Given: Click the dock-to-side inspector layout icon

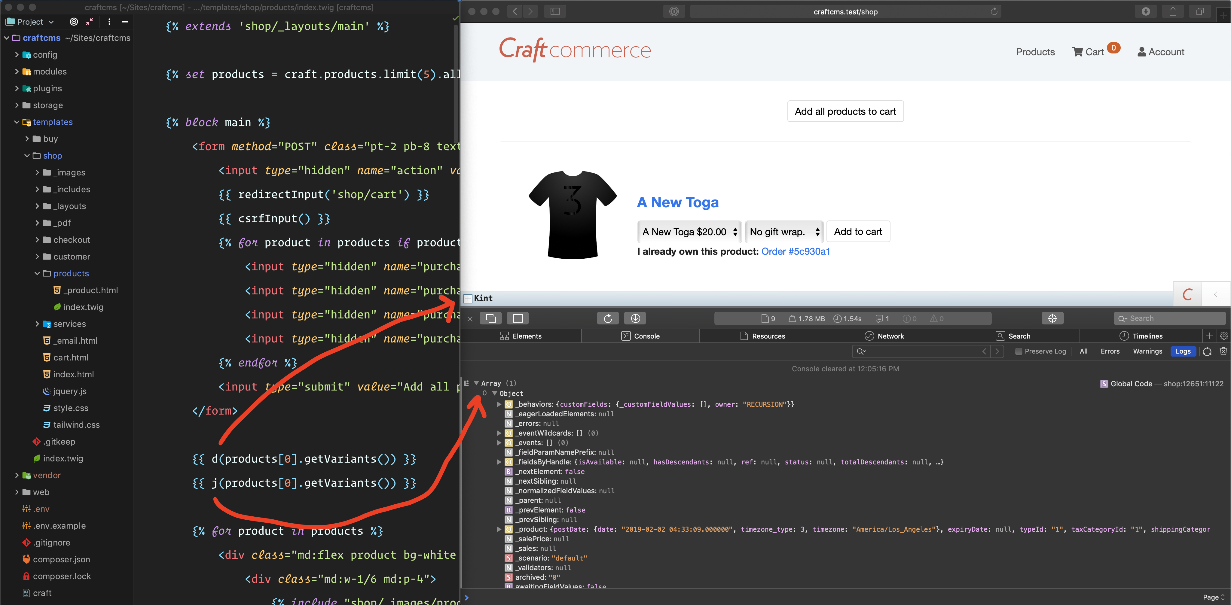Looking at the screenshot, I should [518, 318].
